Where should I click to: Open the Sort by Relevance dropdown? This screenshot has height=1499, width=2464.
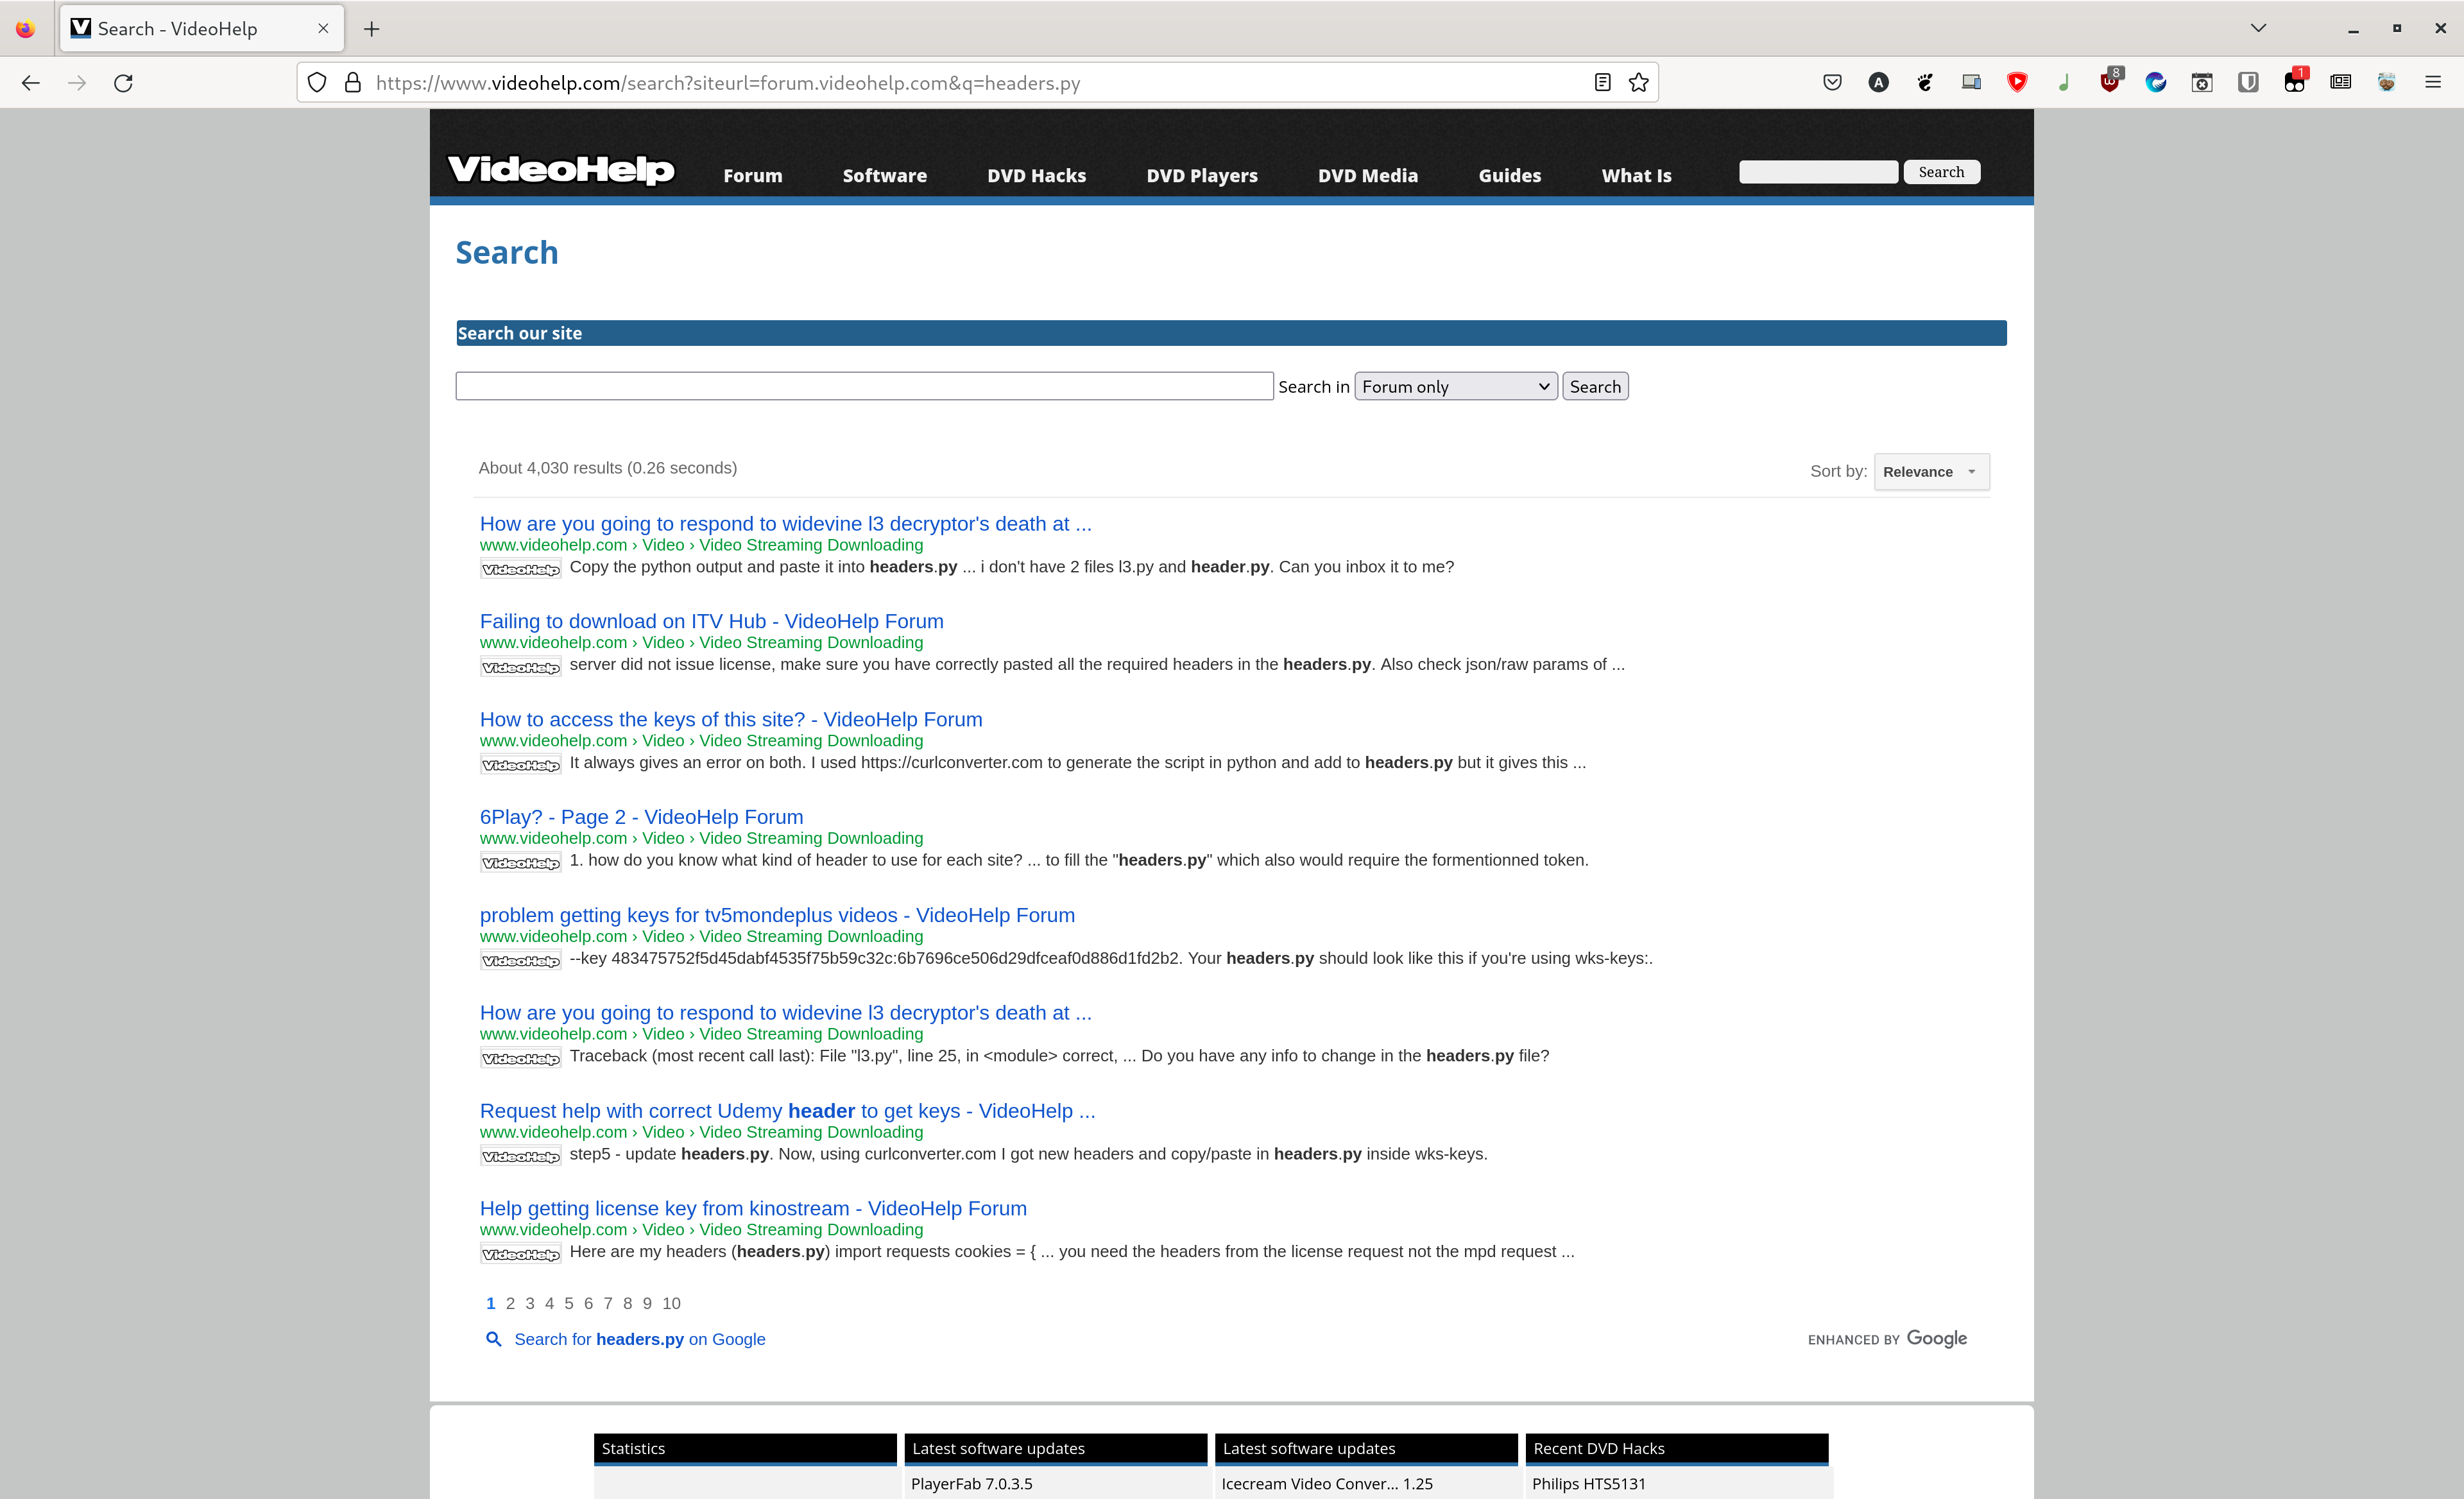pyautogui.click(x=1930, y=472)
